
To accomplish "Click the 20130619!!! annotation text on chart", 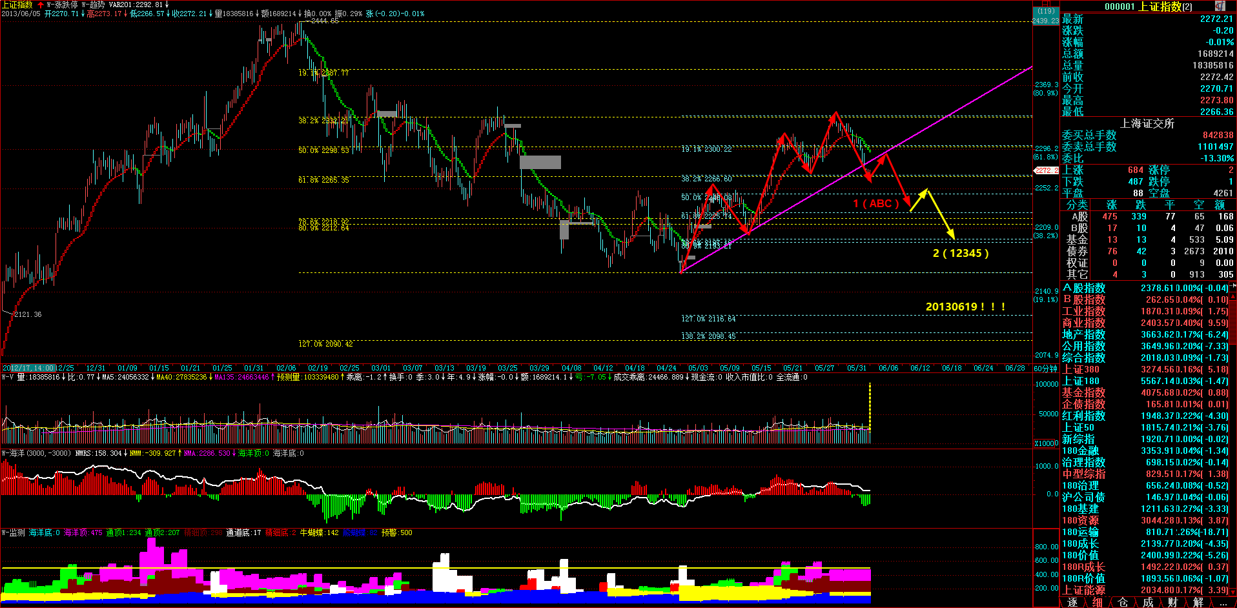I will tap(965, 307).
